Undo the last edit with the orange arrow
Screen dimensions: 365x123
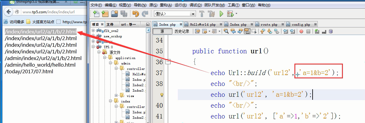coord(136,14)
